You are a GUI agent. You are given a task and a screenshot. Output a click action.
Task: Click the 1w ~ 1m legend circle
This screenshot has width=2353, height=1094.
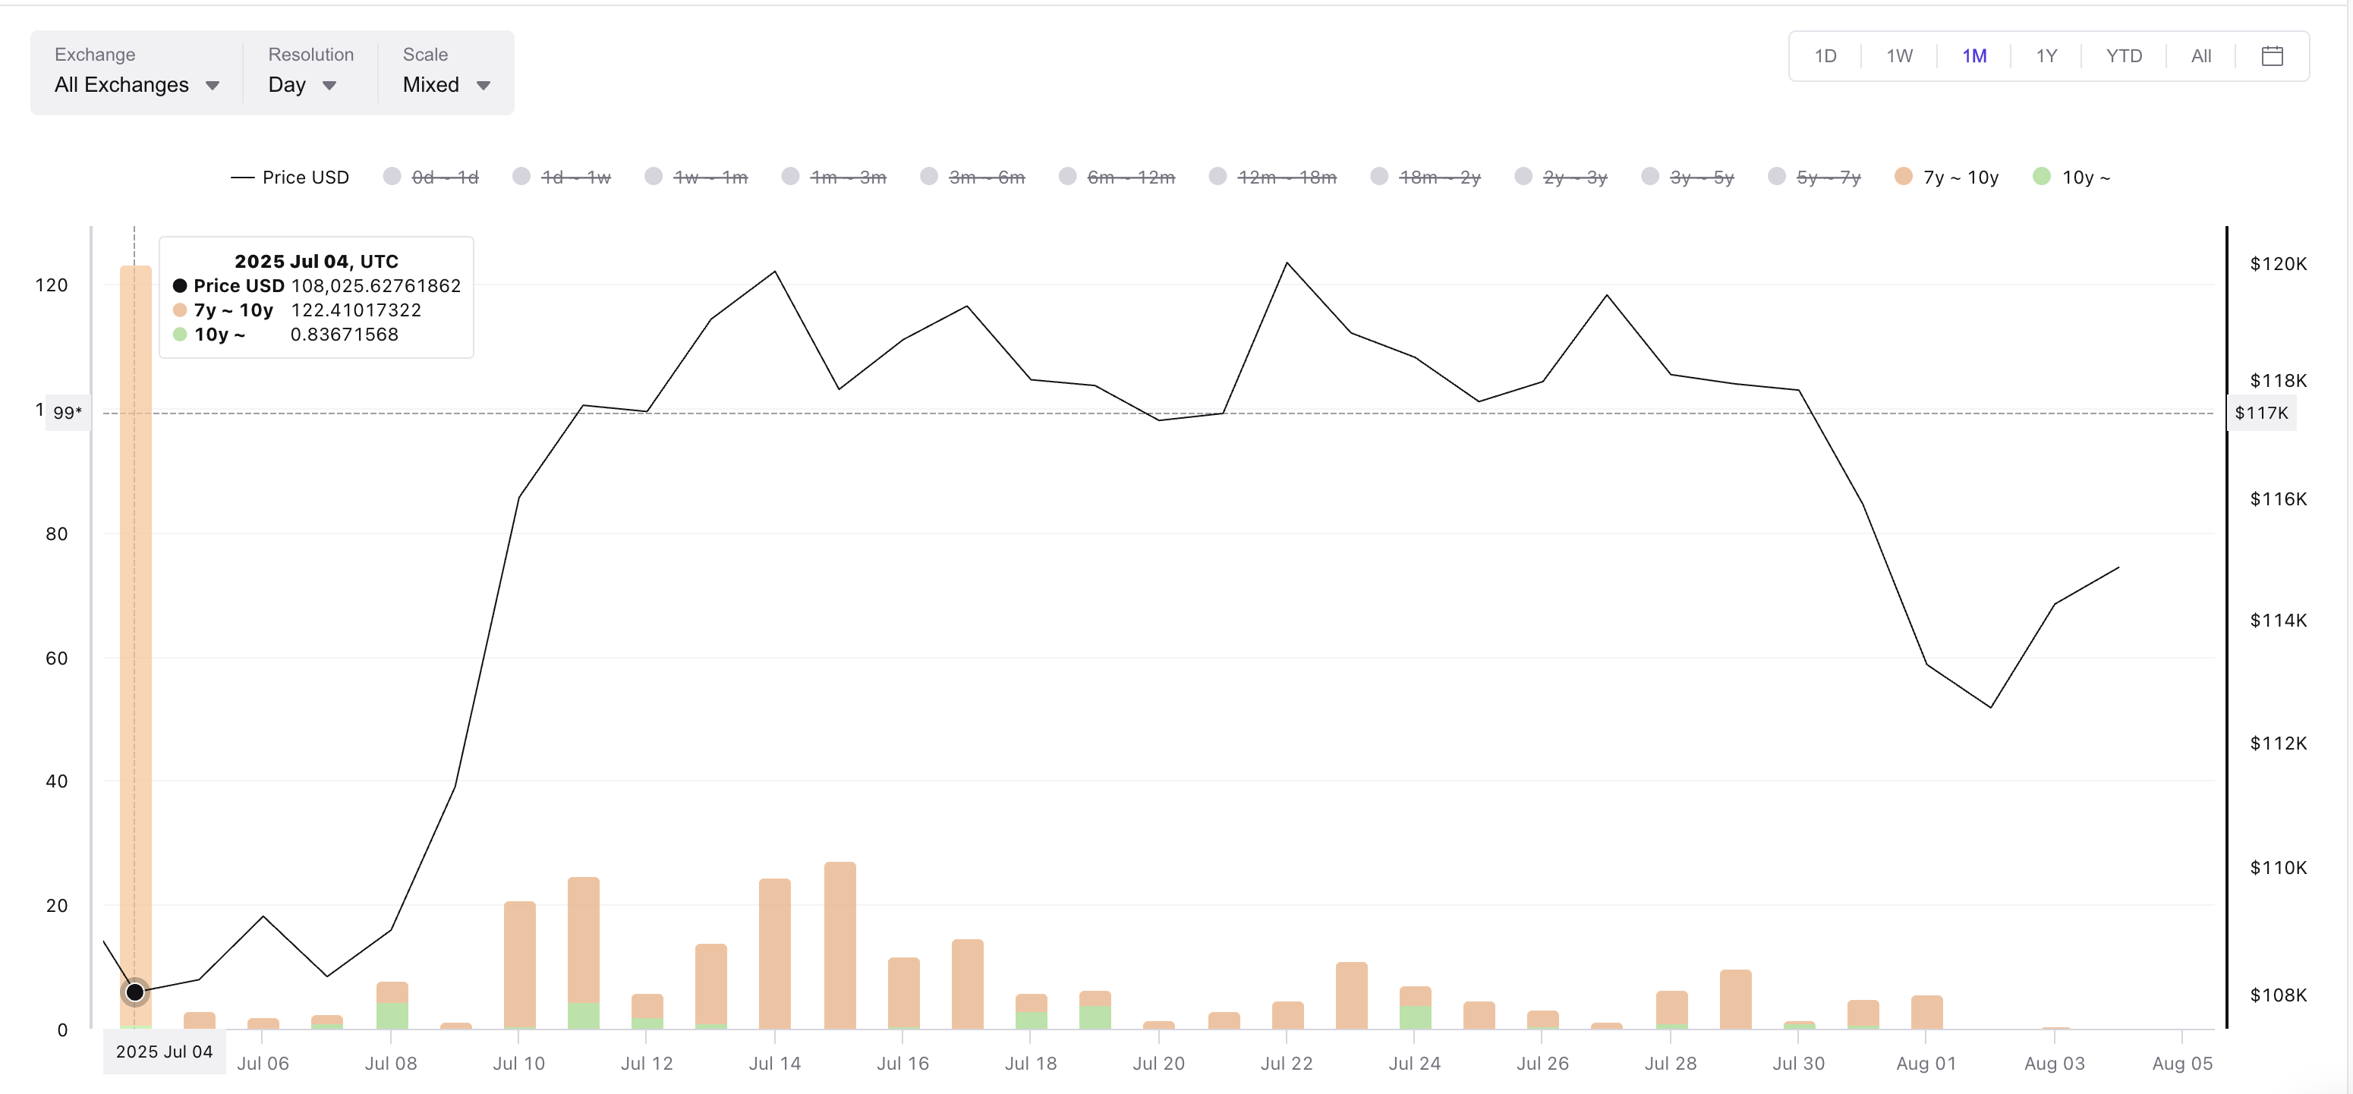point(653,176)
